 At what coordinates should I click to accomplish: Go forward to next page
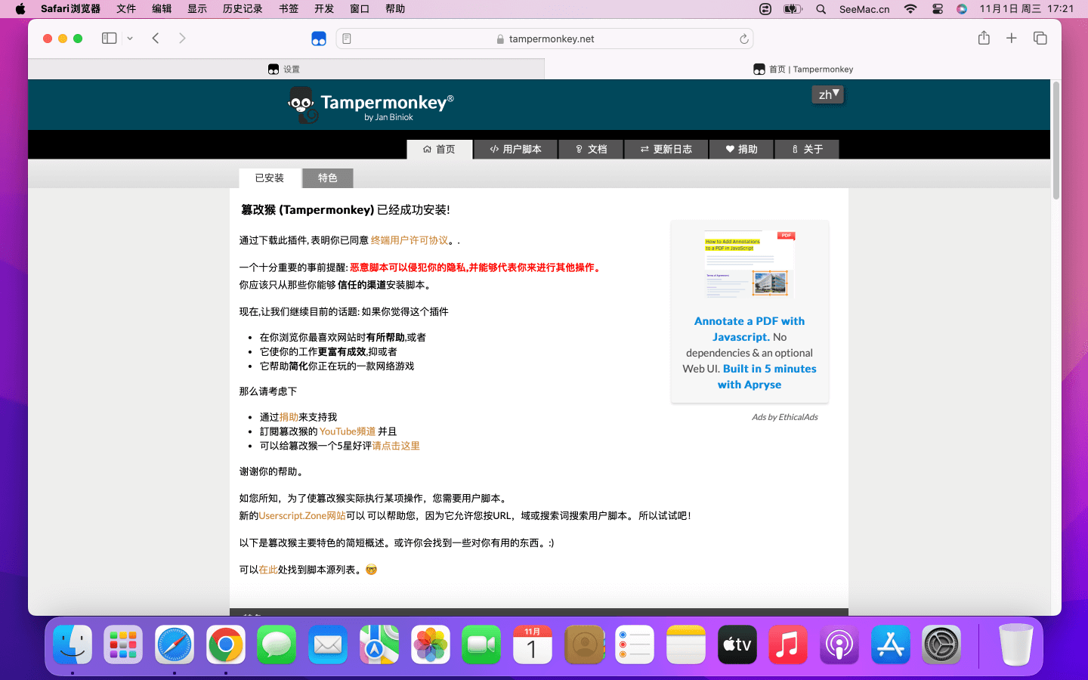(x=182, y=39)
